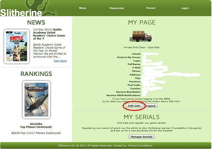Click the Receive Newsletter label
The height and width of the screenshot is (149, 212).
(128, 92)
